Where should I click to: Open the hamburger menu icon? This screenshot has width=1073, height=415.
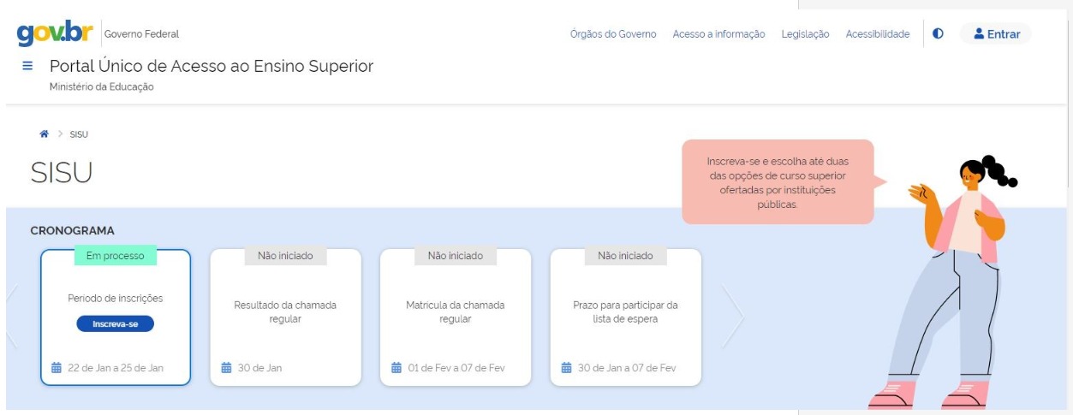pos(27,66)
